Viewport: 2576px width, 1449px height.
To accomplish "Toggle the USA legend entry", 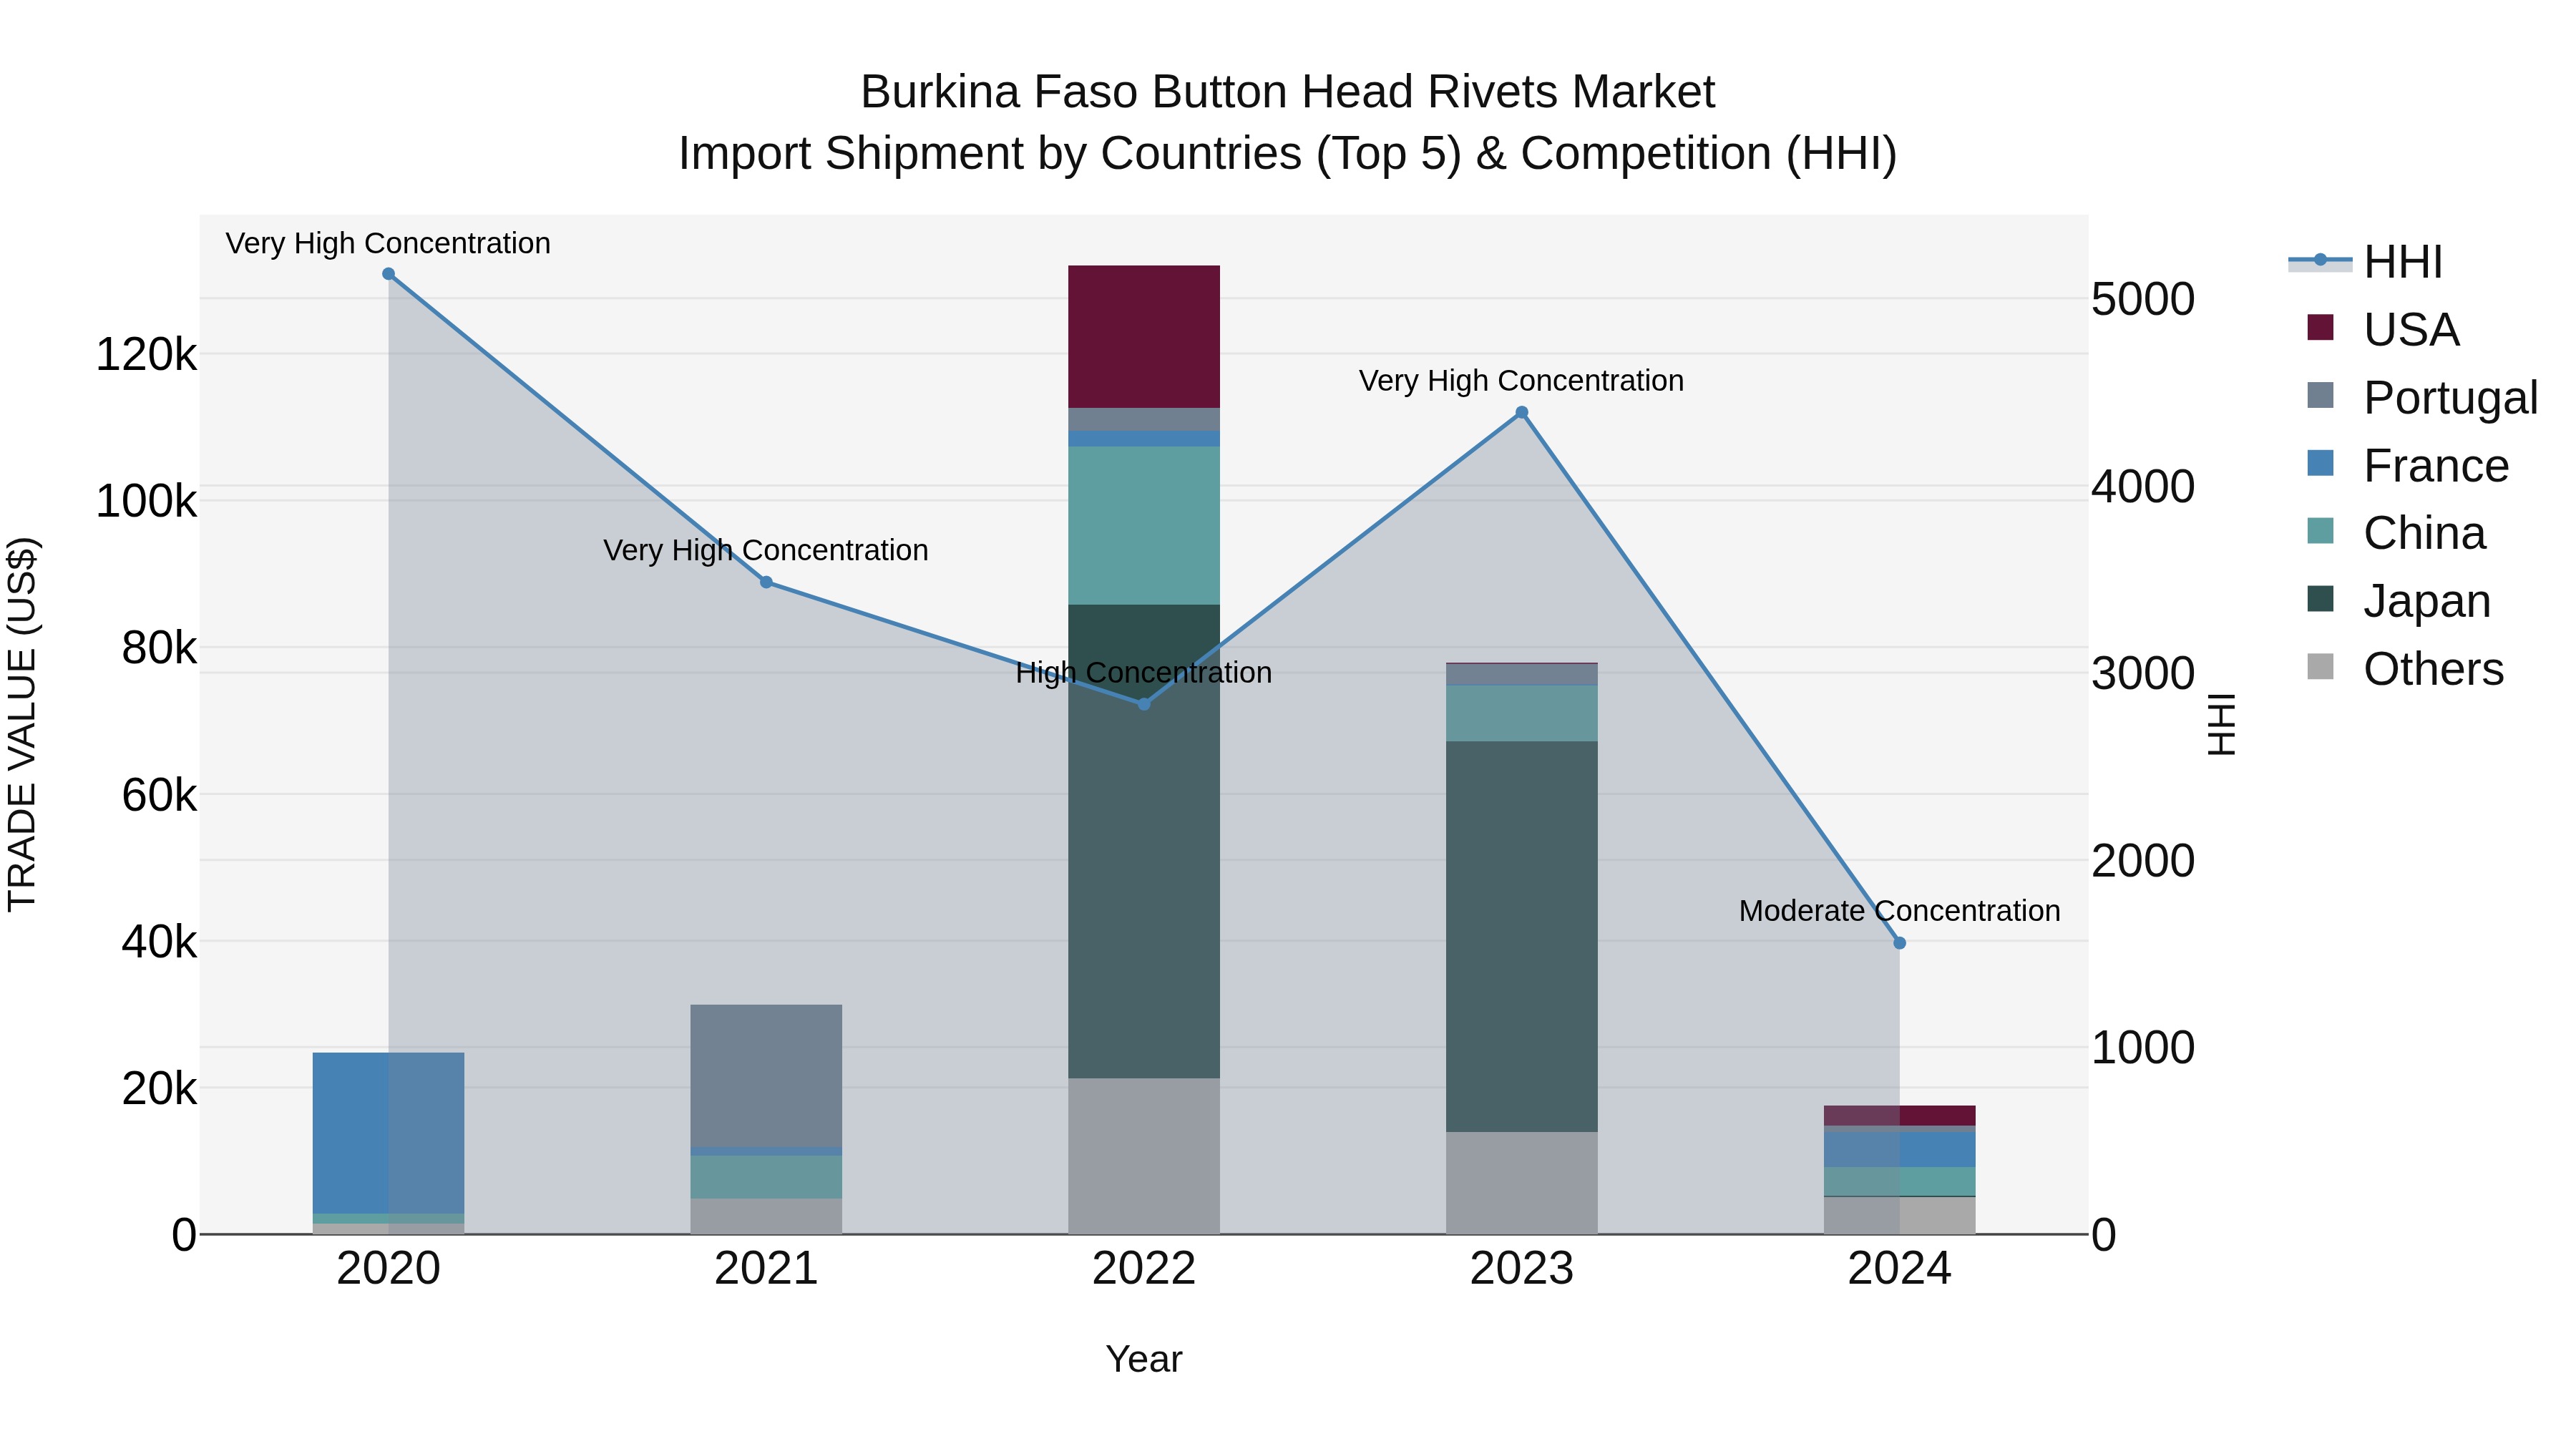I will [2383, 329].
